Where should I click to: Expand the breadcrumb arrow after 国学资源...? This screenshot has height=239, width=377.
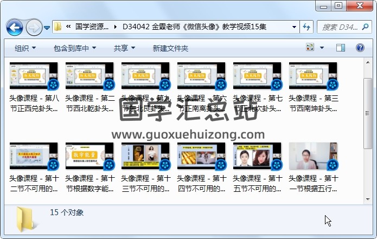116,27
